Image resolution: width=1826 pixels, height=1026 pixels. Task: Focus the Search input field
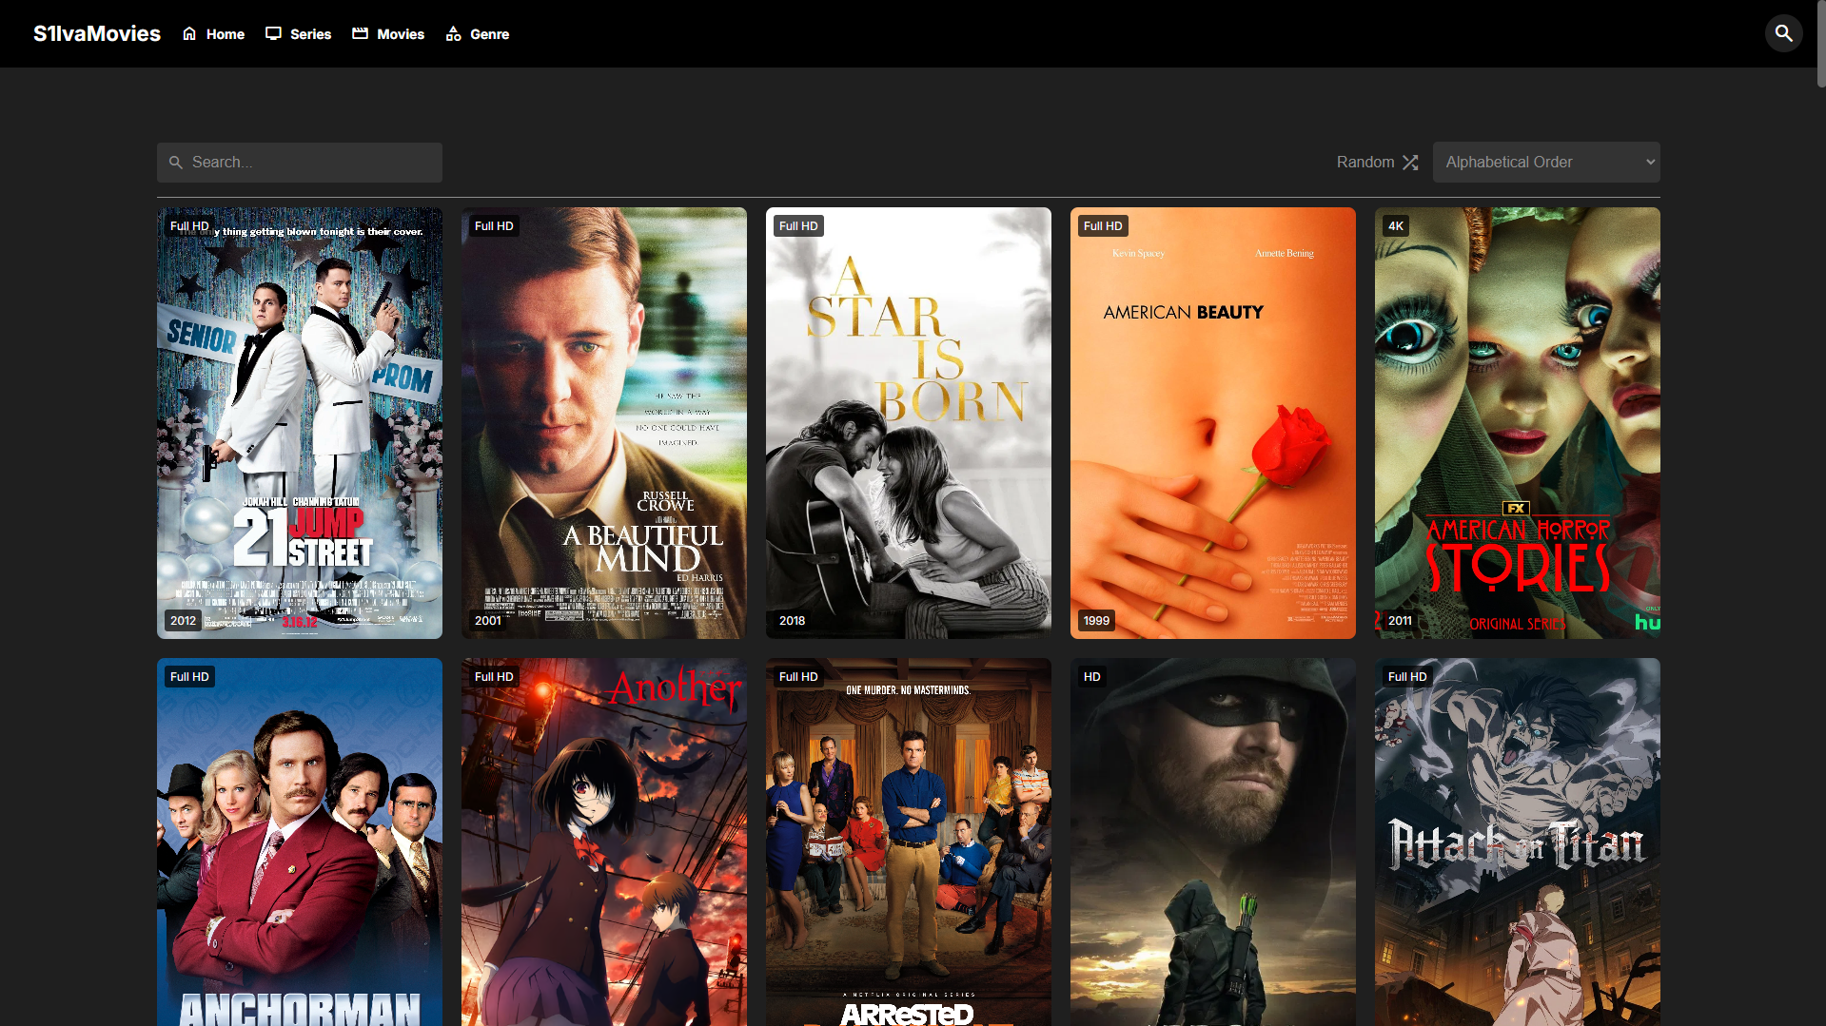coord(309,163)
